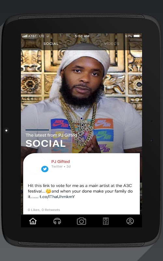The height and width of the screenshot is (261, 163).
Task: Tap the 5:58 AM clock
Action: pyautogui.click(x=82, y=36)
